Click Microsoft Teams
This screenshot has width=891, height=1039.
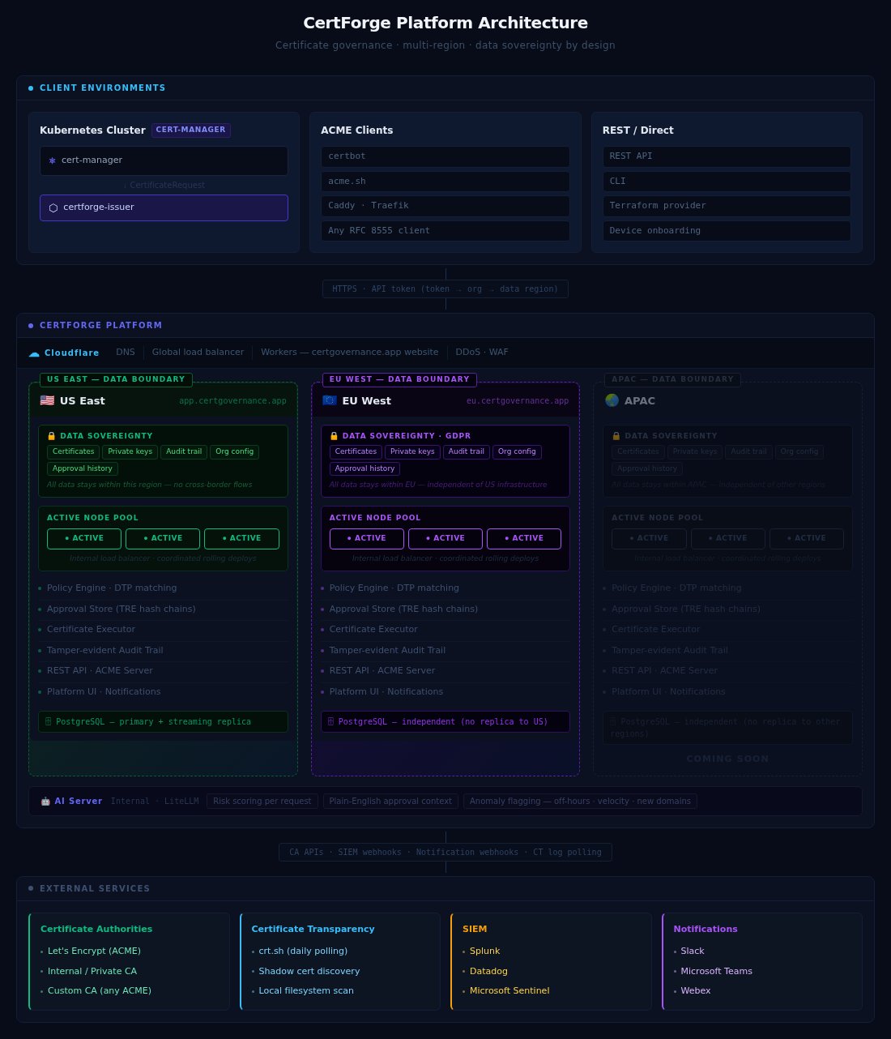pos(717,972)
